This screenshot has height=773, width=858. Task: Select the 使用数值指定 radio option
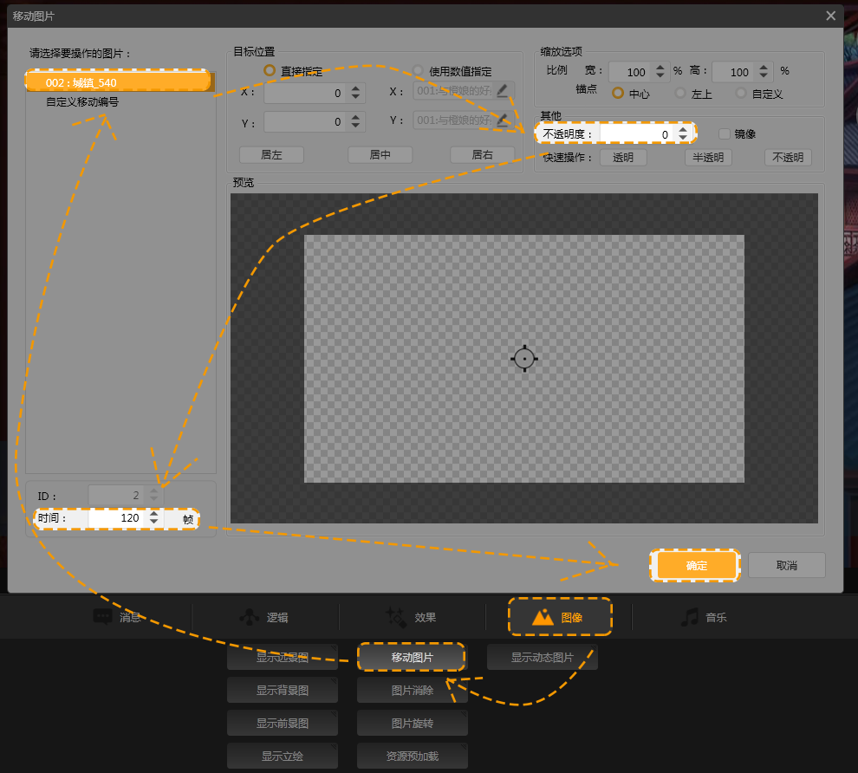(419, 71)
